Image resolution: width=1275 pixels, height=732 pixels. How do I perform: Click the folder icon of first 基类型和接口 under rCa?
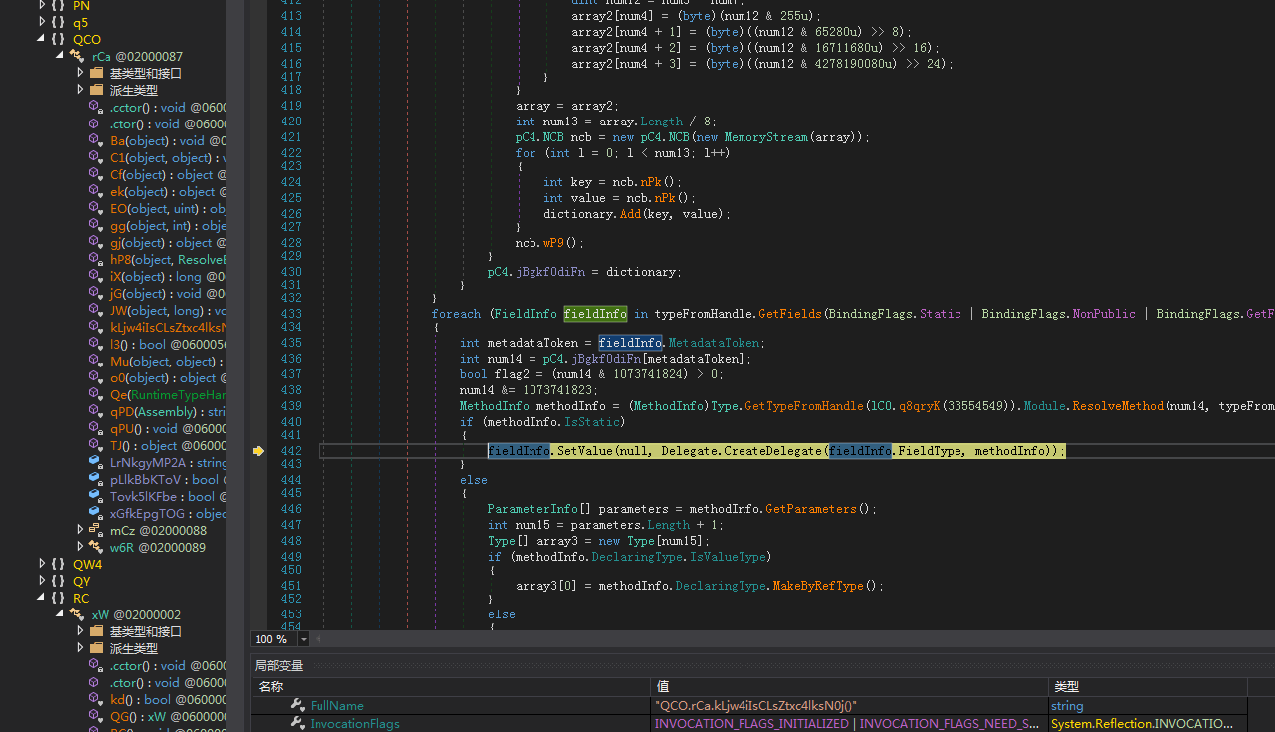[96, 74]
